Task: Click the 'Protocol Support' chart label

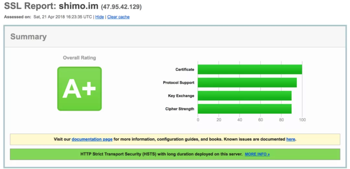Action: pyautogui.click(x=179, y=83)
